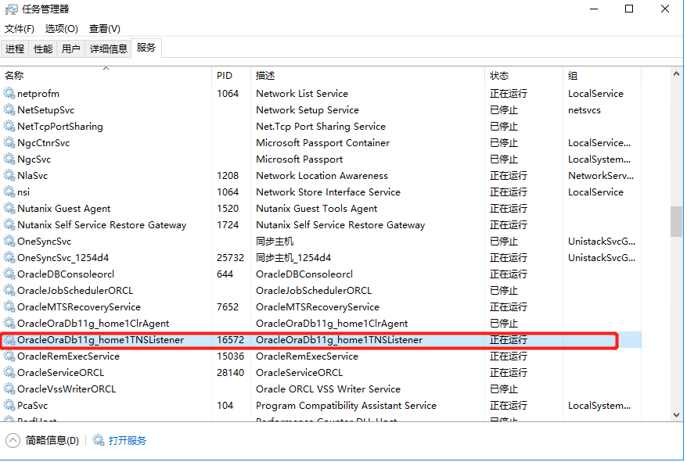The height and width of the screenshot is (462, 687).
Task: Click the scrollbar down arrow
Action: tap(677, 414)
